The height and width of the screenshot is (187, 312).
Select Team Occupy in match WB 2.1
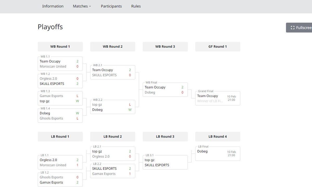coord(103,70)
